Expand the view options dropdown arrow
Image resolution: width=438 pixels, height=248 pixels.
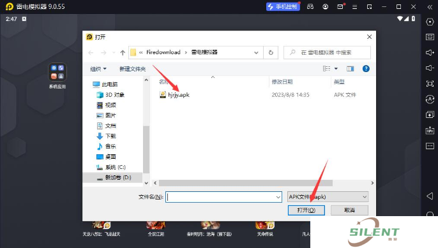click(x=336, y=69)
